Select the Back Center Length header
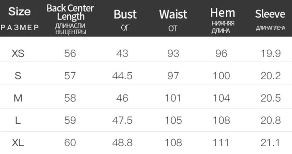This screenshot has height=154, width=292. [70, 12]
